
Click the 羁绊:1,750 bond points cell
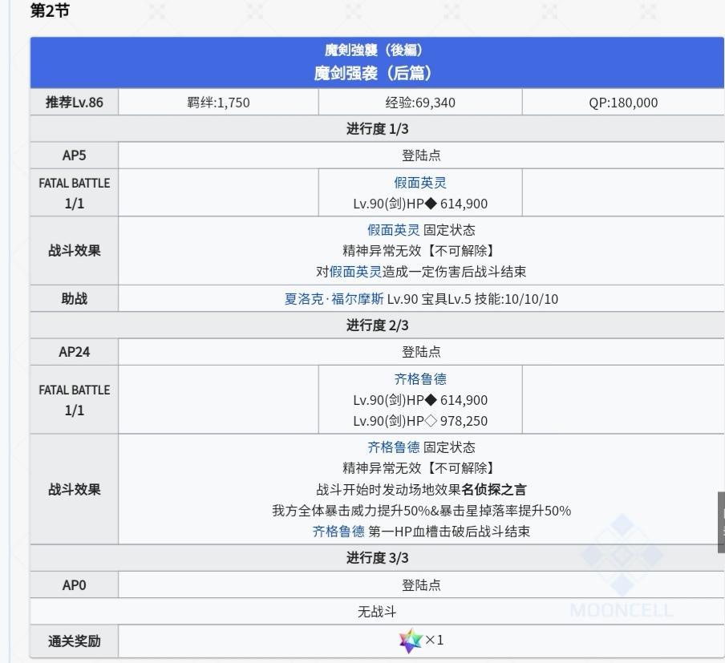(x=218, y=102)
